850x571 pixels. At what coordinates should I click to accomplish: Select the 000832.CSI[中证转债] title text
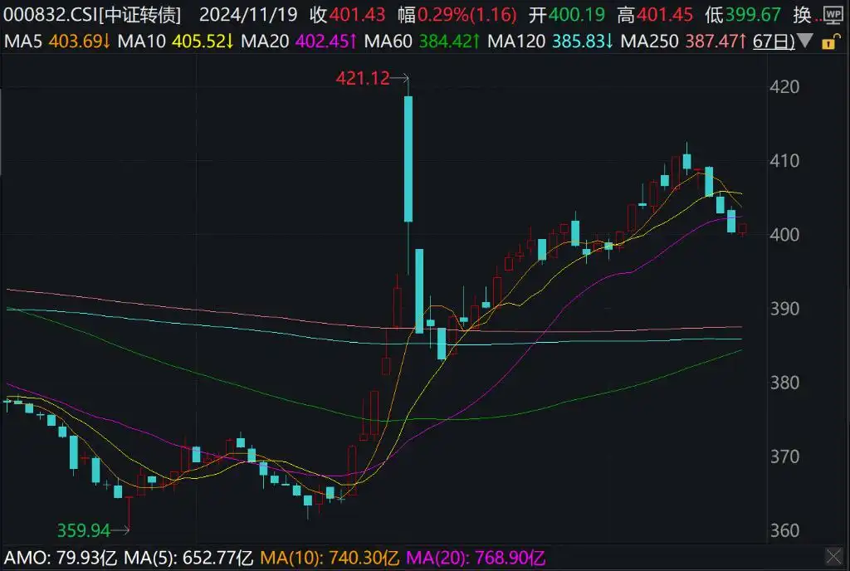[x=92, y=15]
